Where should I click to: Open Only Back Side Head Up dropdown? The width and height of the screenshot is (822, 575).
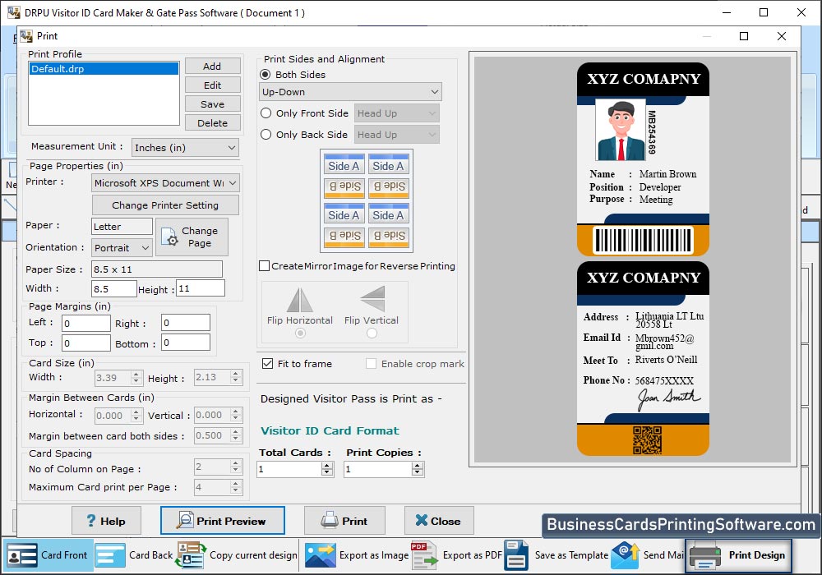pyautogui.click(x=397, y=135)
